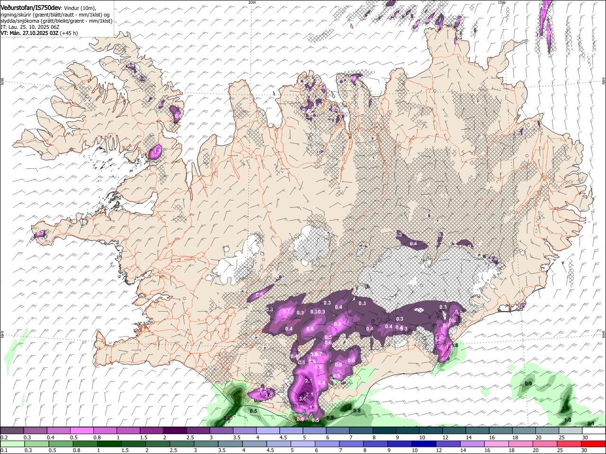
Task: Select the upper legend swatch labeled 12
Action: coord(454,431)
